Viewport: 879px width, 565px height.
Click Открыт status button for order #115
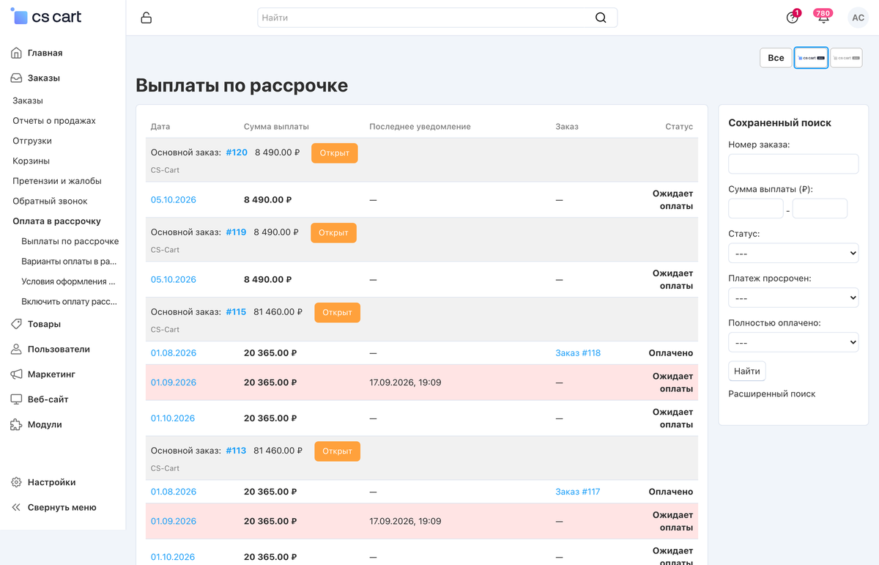(x=338, y=312)
